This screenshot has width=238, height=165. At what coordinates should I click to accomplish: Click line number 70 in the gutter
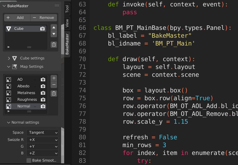(x=82, y=59)
